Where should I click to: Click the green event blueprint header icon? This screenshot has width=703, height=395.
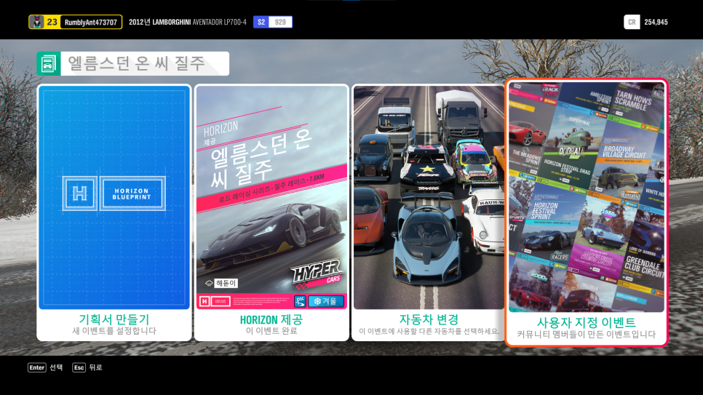click(x=49, y=64)
